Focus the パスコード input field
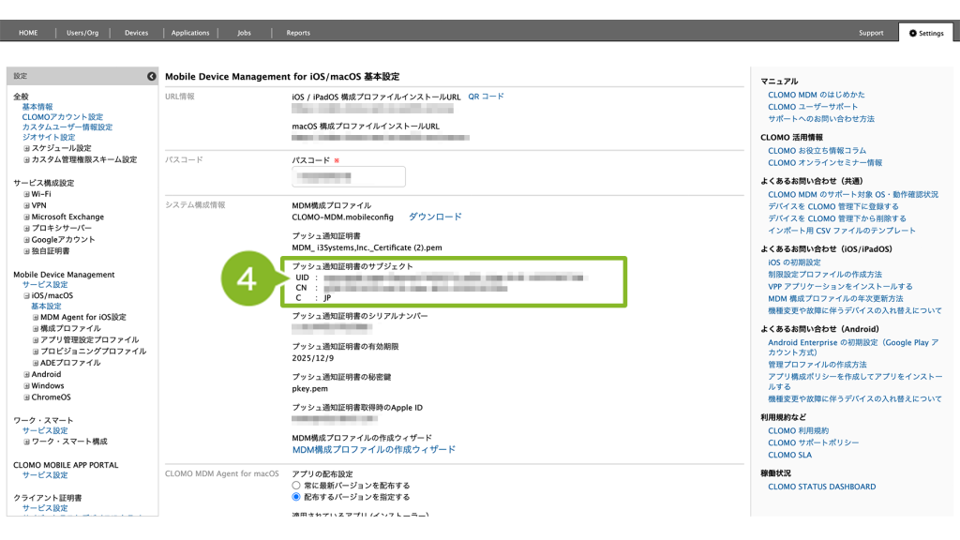The image size is (960, 540). click(x=349, y=176)
